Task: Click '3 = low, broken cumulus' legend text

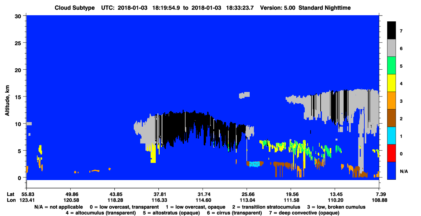Action: (336, 207)
